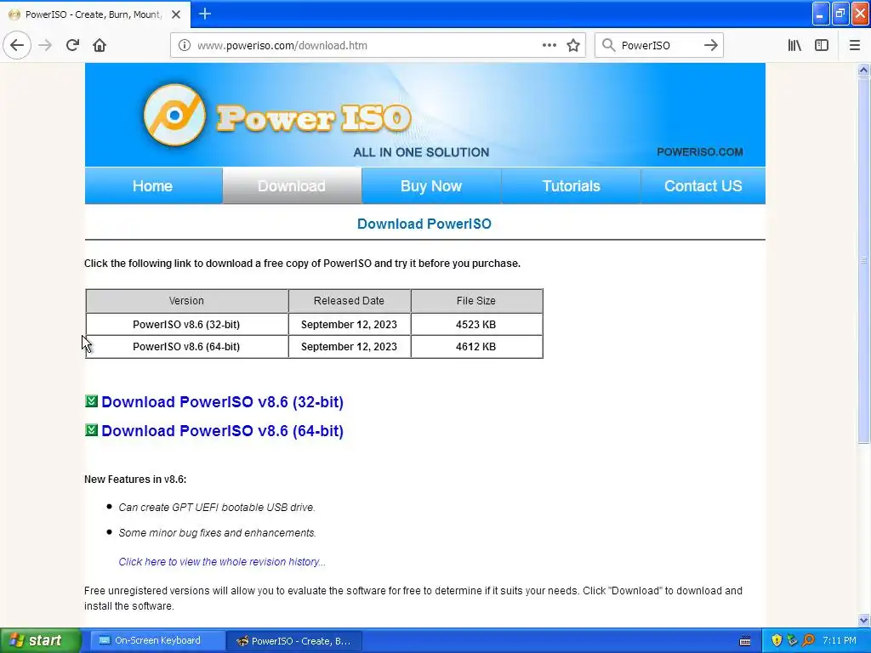Open the Home navigation tab

[153, 185]
